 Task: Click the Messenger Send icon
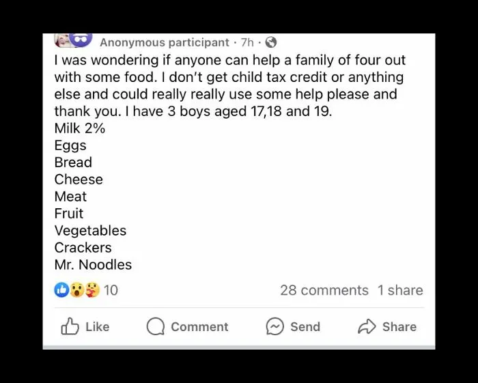click(275, 326)
